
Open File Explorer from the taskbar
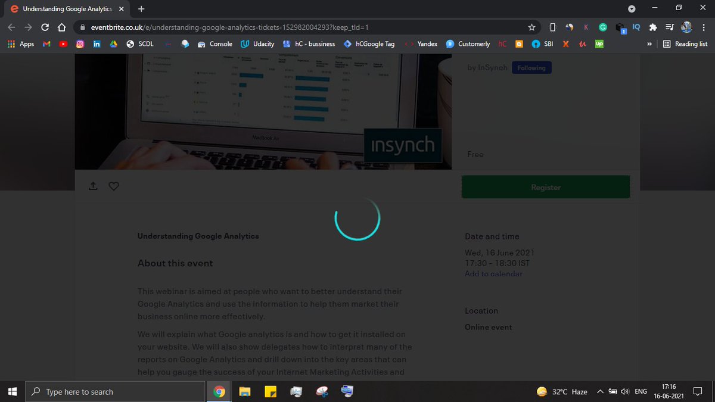tap(245, 392)
